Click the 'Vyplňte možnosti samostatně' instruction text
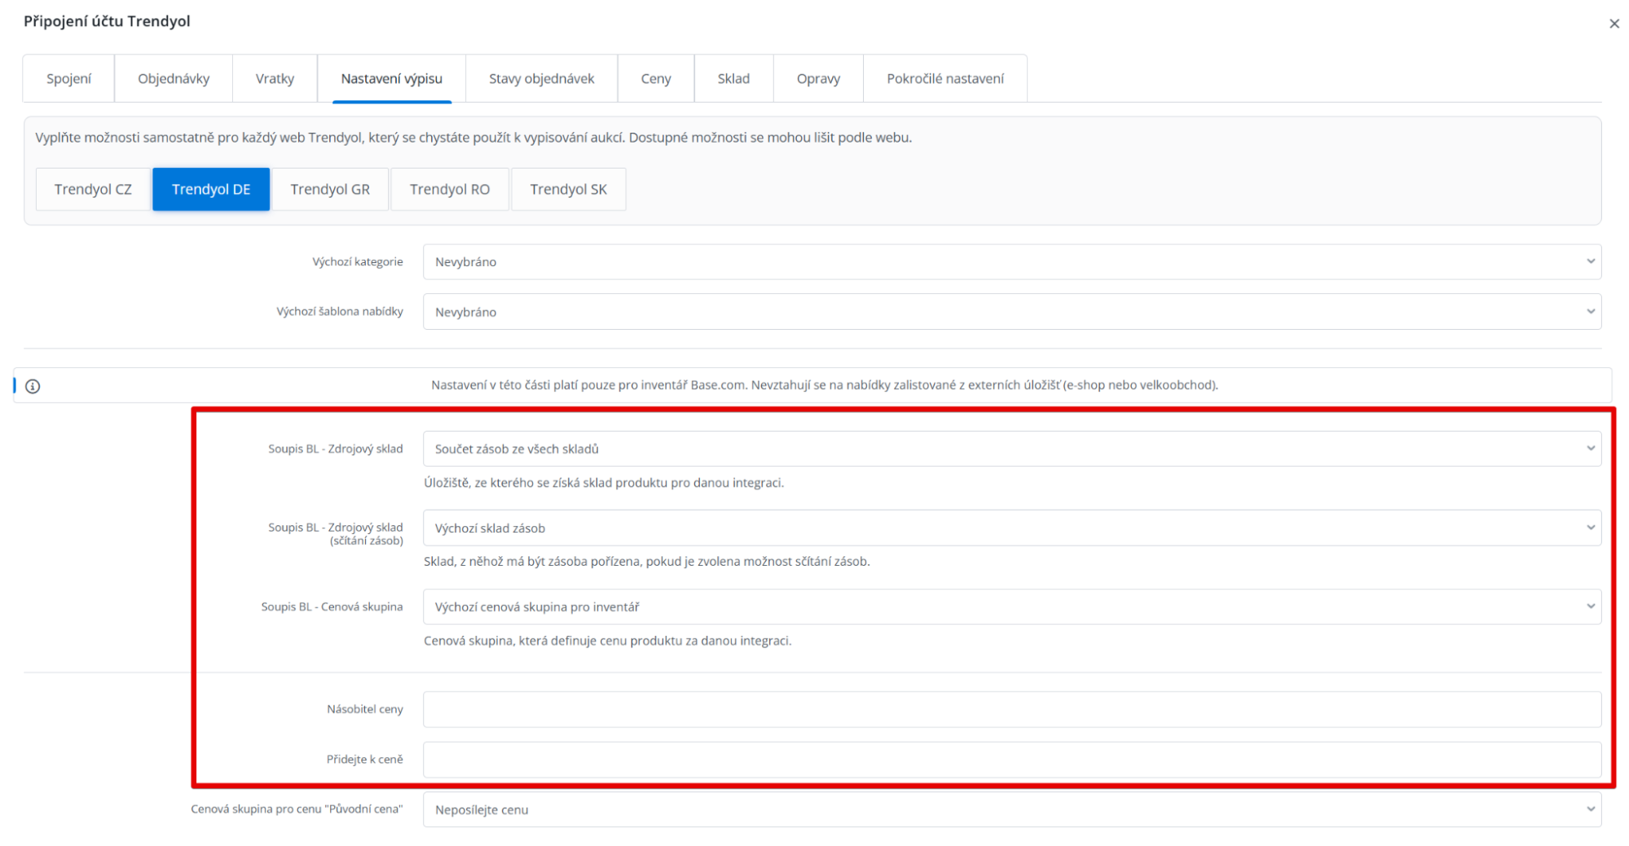 (x=473, y=138)
